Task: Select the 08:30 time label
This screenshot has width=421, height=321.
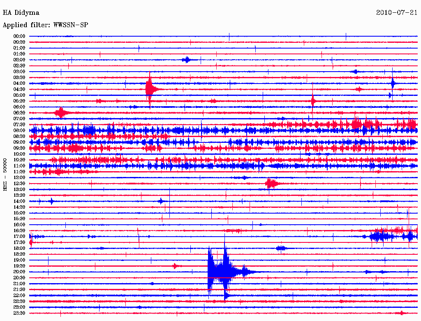Action: (19, 137)
